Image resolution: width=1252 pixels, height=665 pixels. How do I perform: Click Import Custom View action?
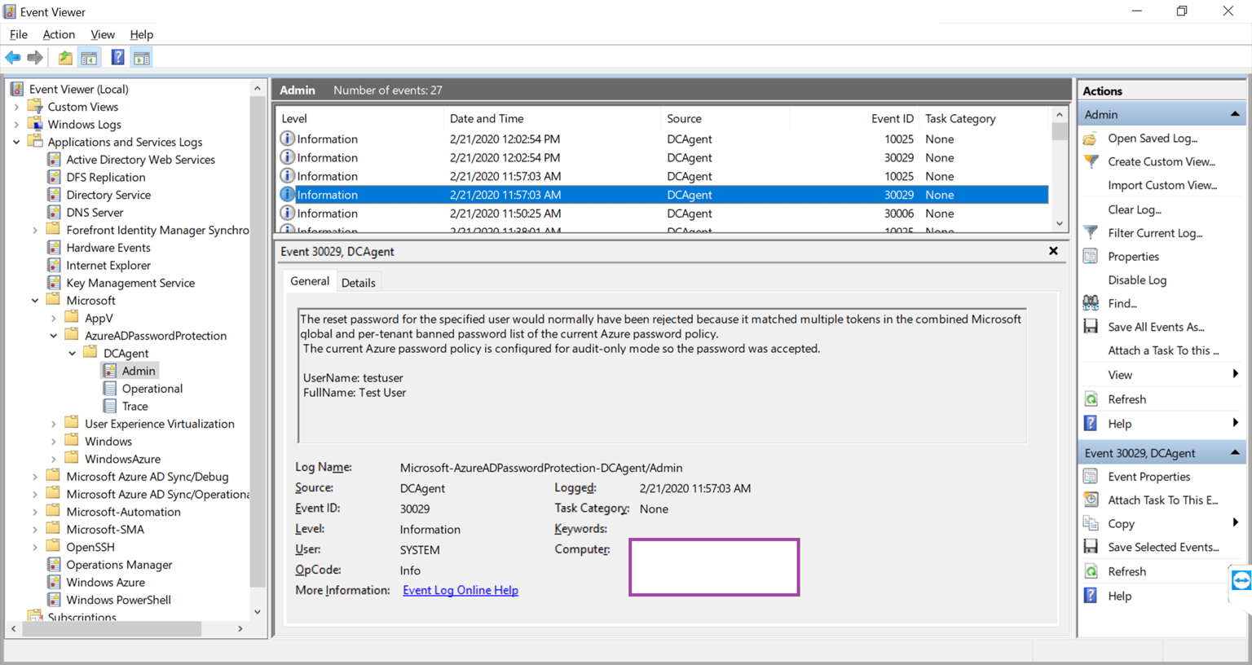coord(1162,185)
